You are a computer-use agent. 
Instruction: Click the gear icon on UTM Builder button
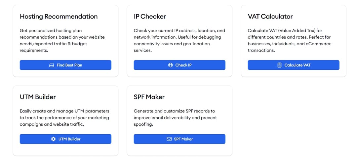point(54,139)
